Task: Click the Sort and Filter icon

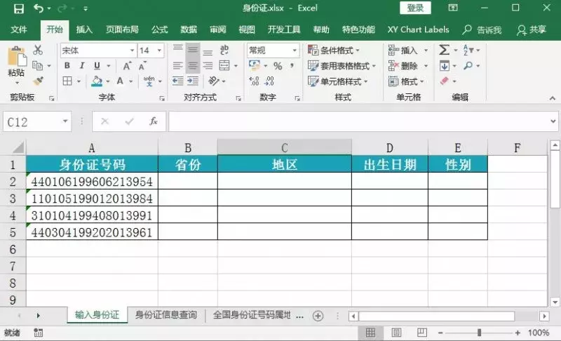Action: pyautogui.click(x=468, y=50)
